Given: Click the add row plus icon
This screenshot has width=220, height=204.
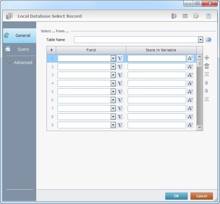Looking at the screenshot, I should (207, 58).
